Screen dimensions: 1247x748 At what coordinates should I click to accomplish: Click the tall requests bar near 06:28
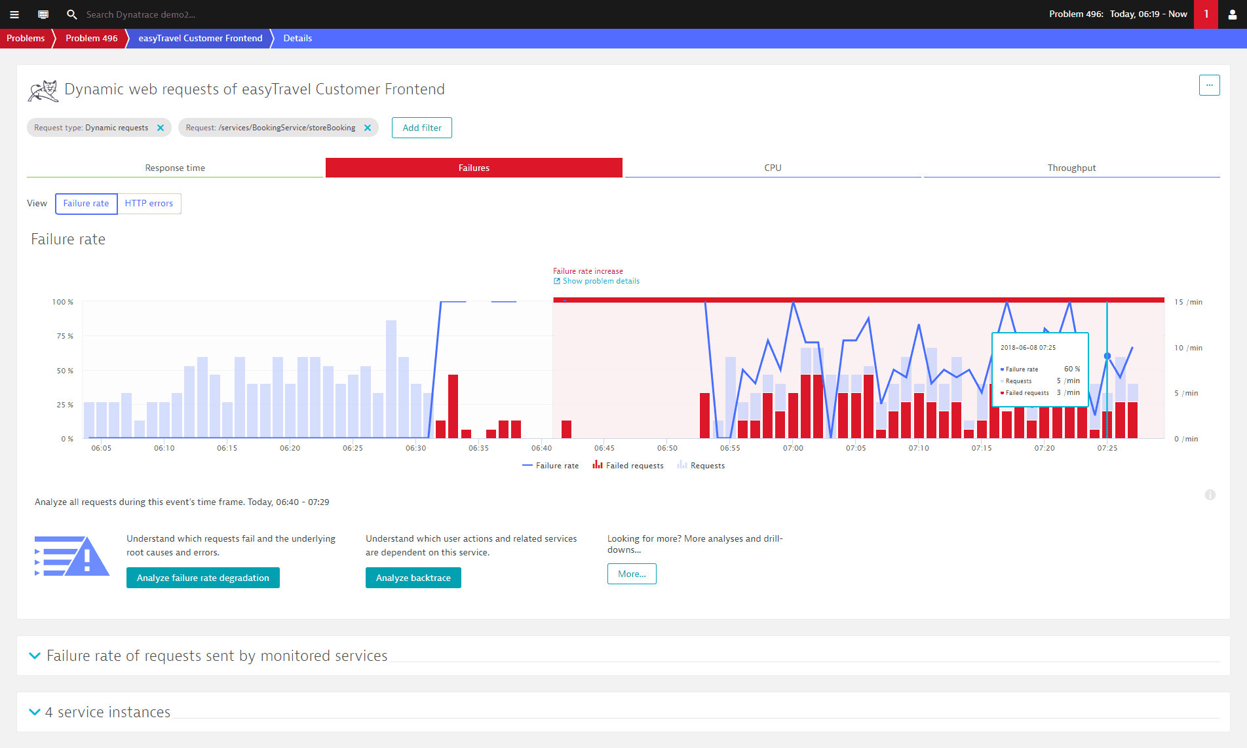[x=391, y=379]
